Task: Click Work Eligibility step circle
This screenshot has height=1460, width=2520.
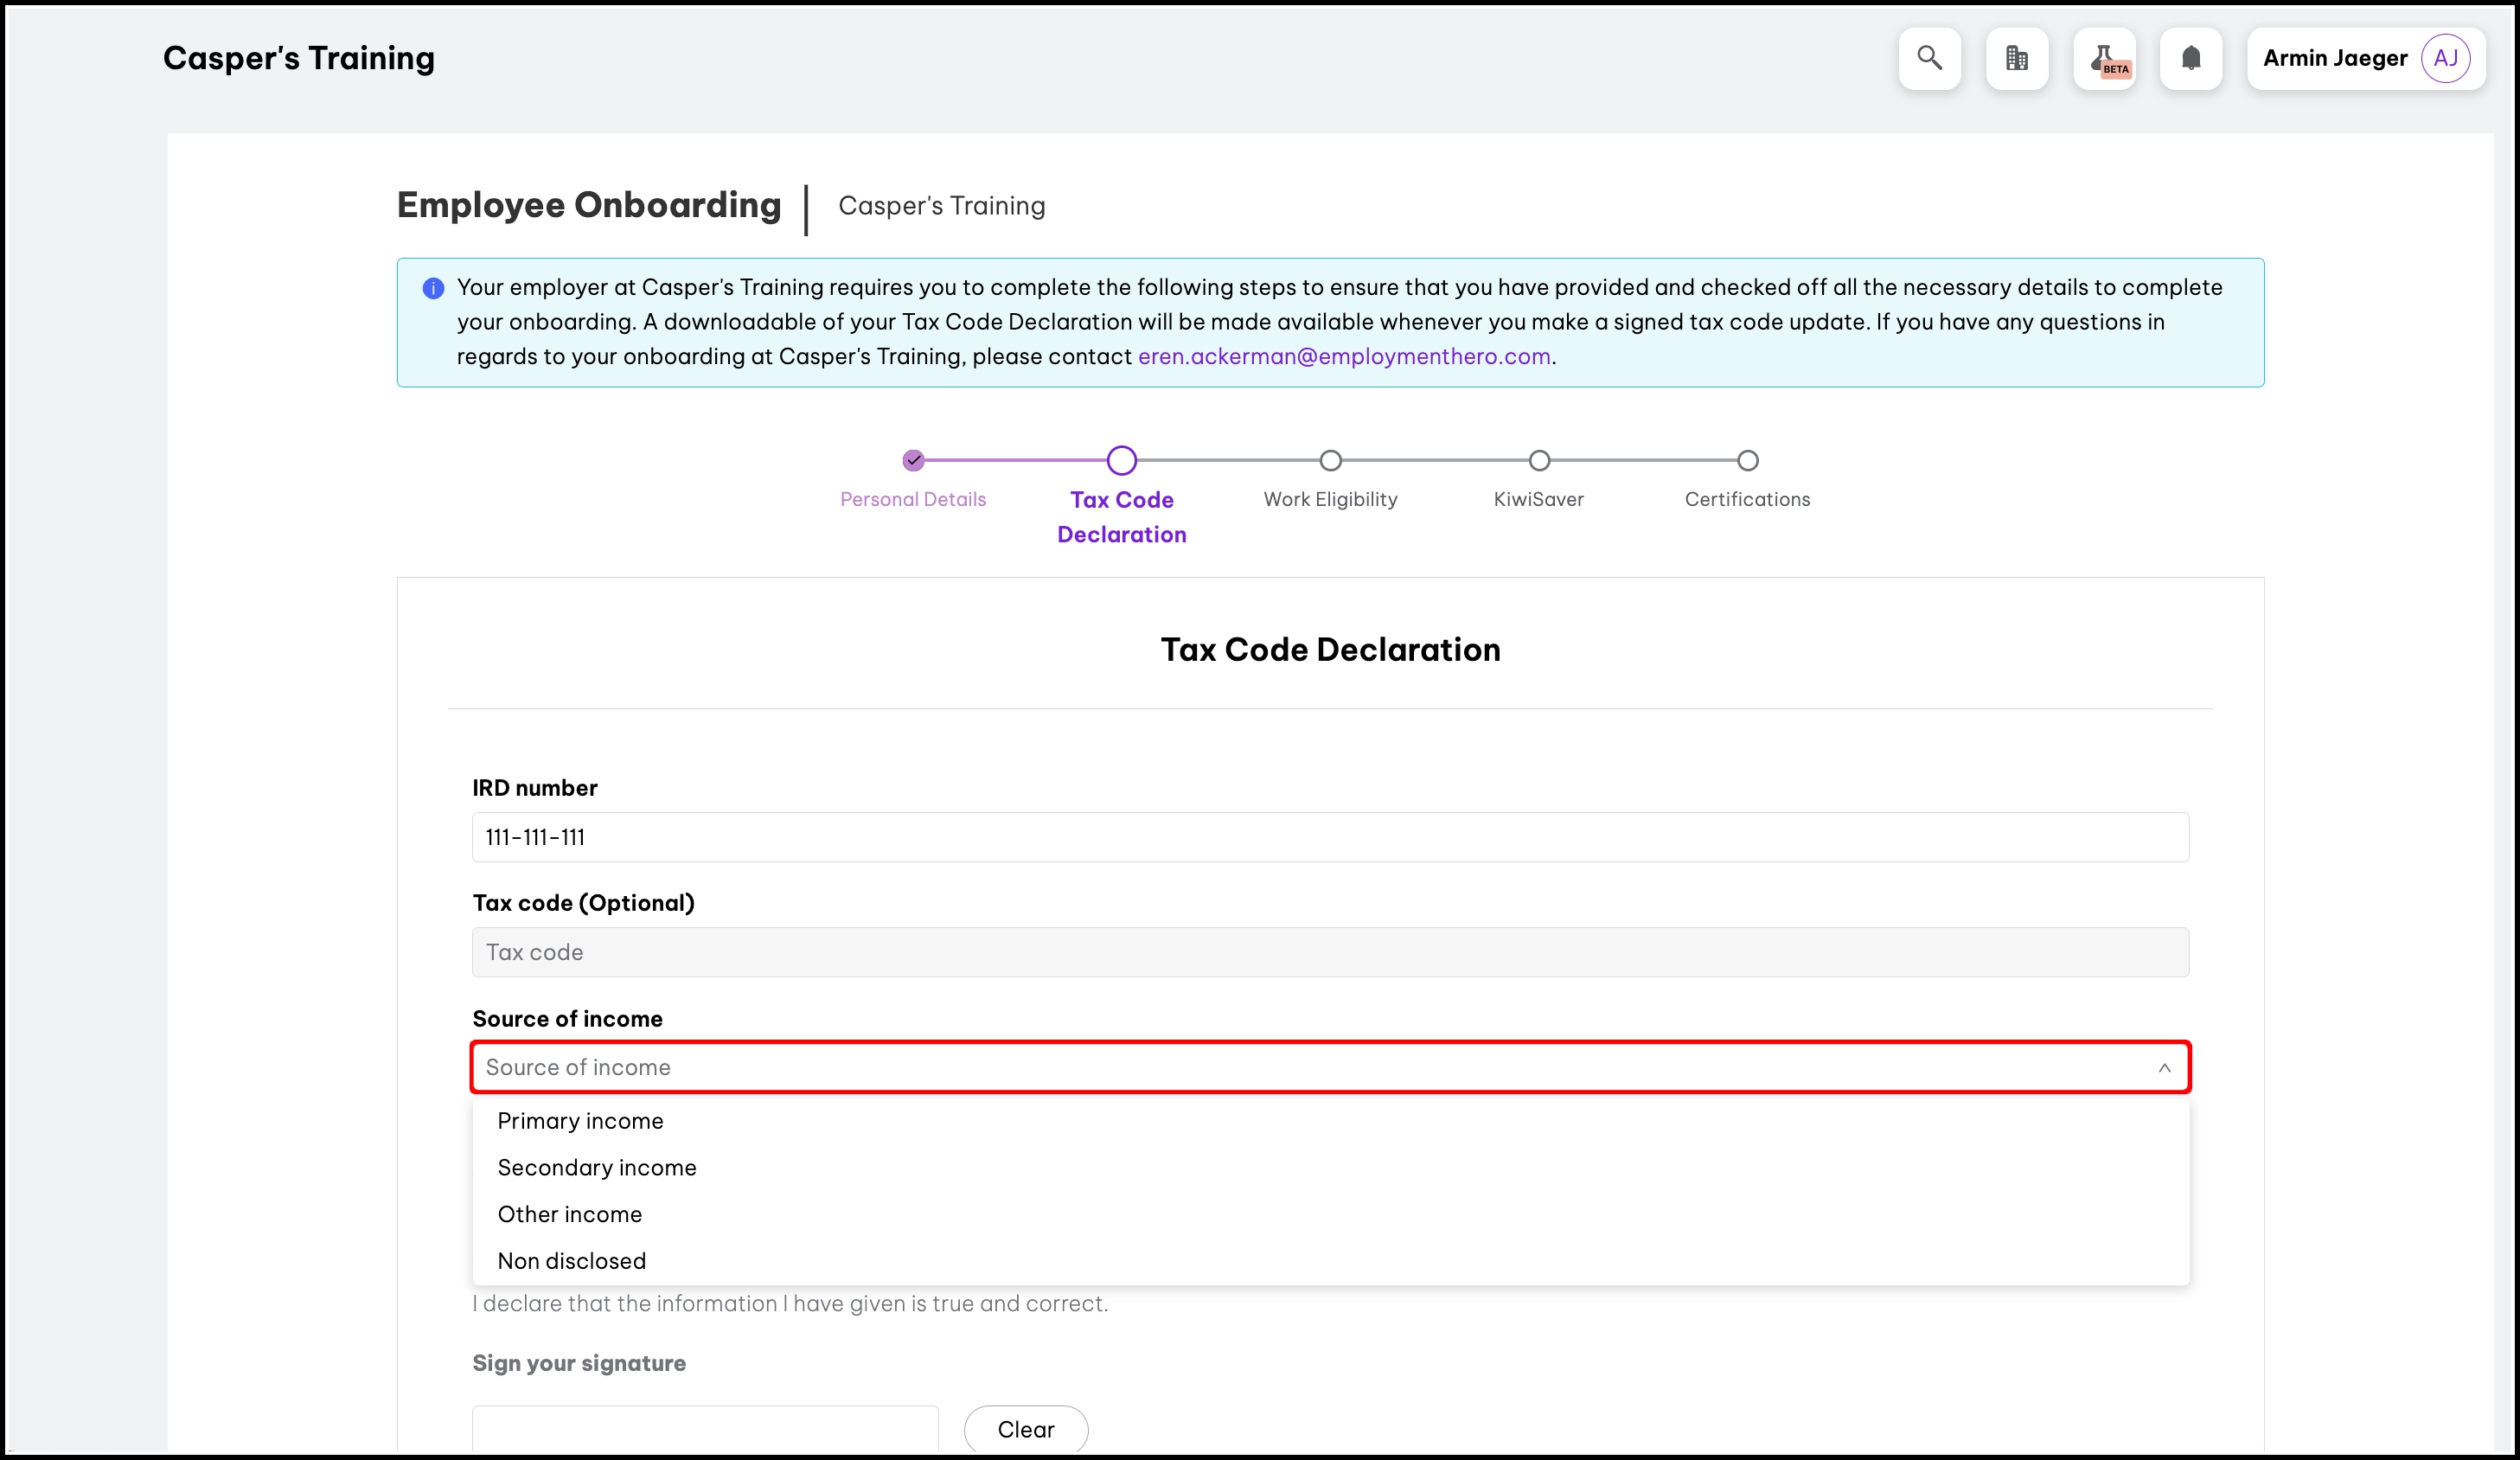Action: coord(1330,460)
